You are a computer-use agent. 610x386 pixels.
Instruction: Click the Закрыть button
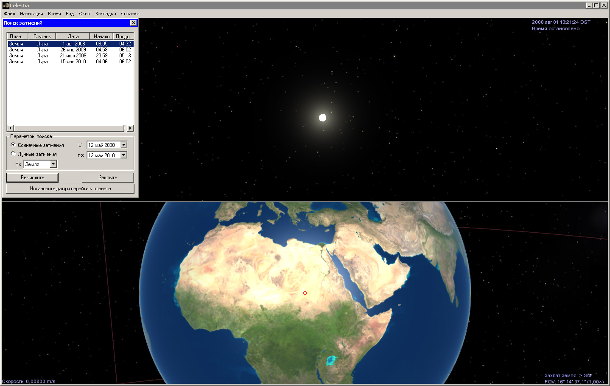coord(108,178)
